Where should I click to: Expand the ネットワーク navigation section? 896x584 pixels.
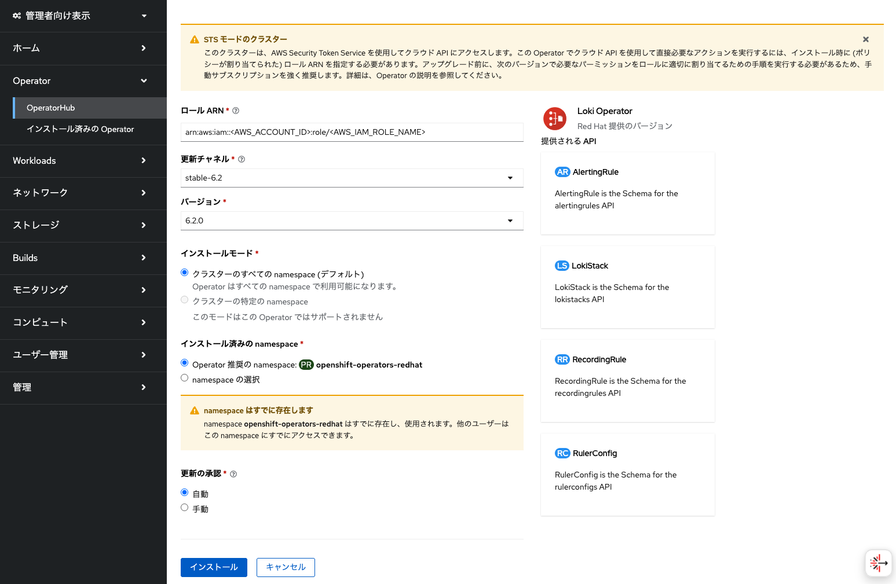point(83,193)
